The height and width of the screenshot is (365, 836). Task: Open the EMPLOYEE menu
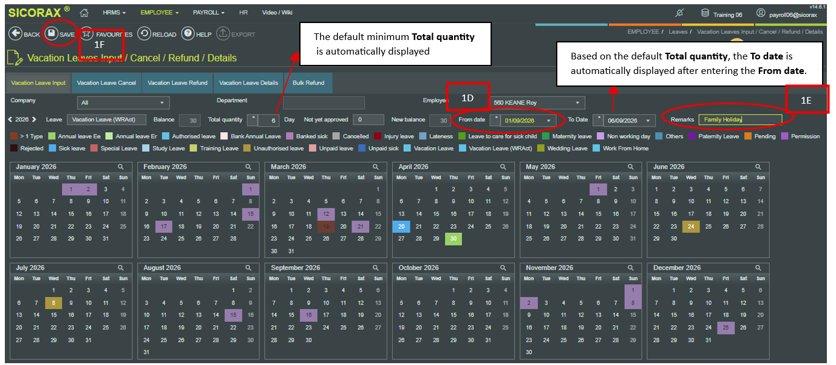[160, 13]
